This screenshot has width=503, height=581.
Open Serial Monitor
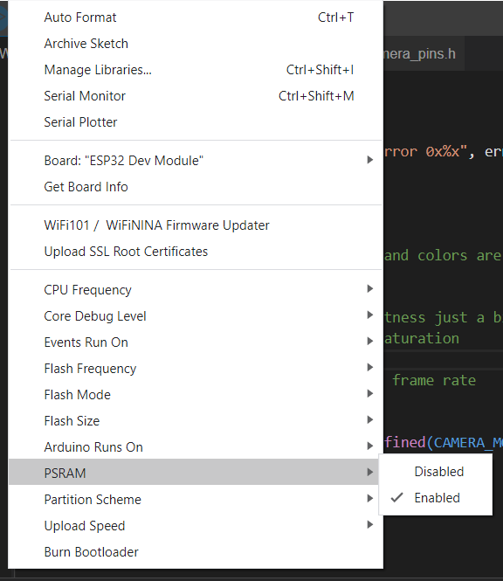(196, 96)
